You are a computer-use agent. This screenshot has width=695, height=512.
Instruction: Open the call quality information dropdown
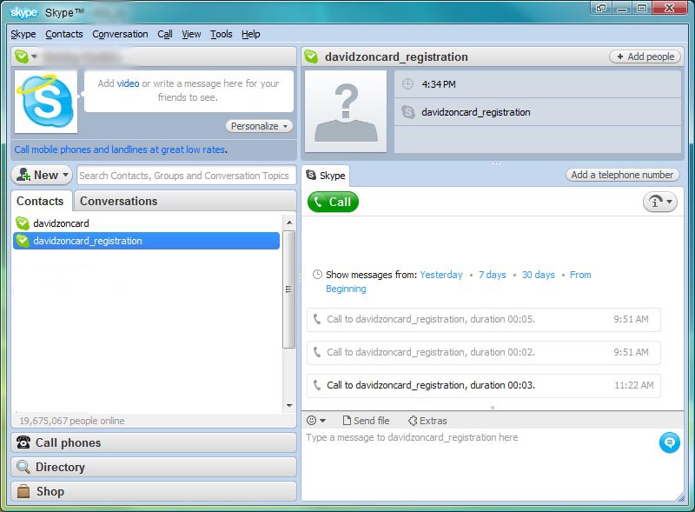point(660,202)
